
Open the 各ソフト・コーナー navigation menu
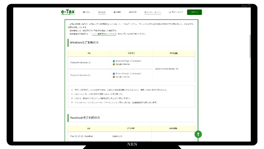[x=153, y=12]
